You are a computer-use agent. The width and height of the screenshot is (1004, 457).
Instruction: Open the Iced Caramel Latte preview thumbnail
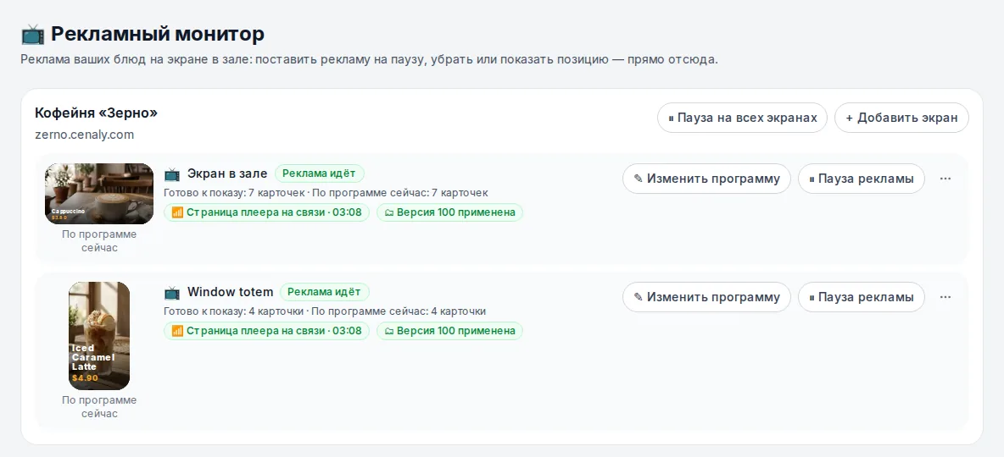[x=99, y=336]
